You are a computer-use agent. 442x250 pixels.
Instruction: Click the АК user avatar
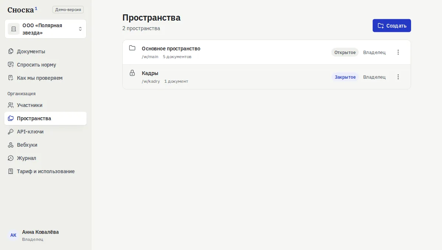click(x=13, y=235)
